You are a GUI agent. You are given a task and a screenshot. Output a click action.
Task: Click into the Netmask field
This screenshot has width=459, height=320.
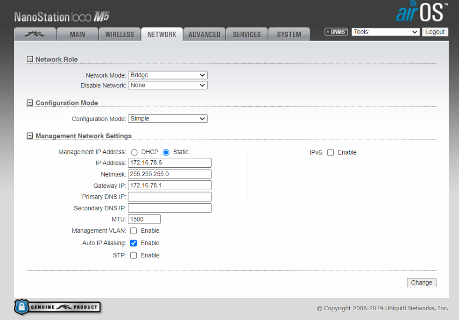(x=169, y=174)
